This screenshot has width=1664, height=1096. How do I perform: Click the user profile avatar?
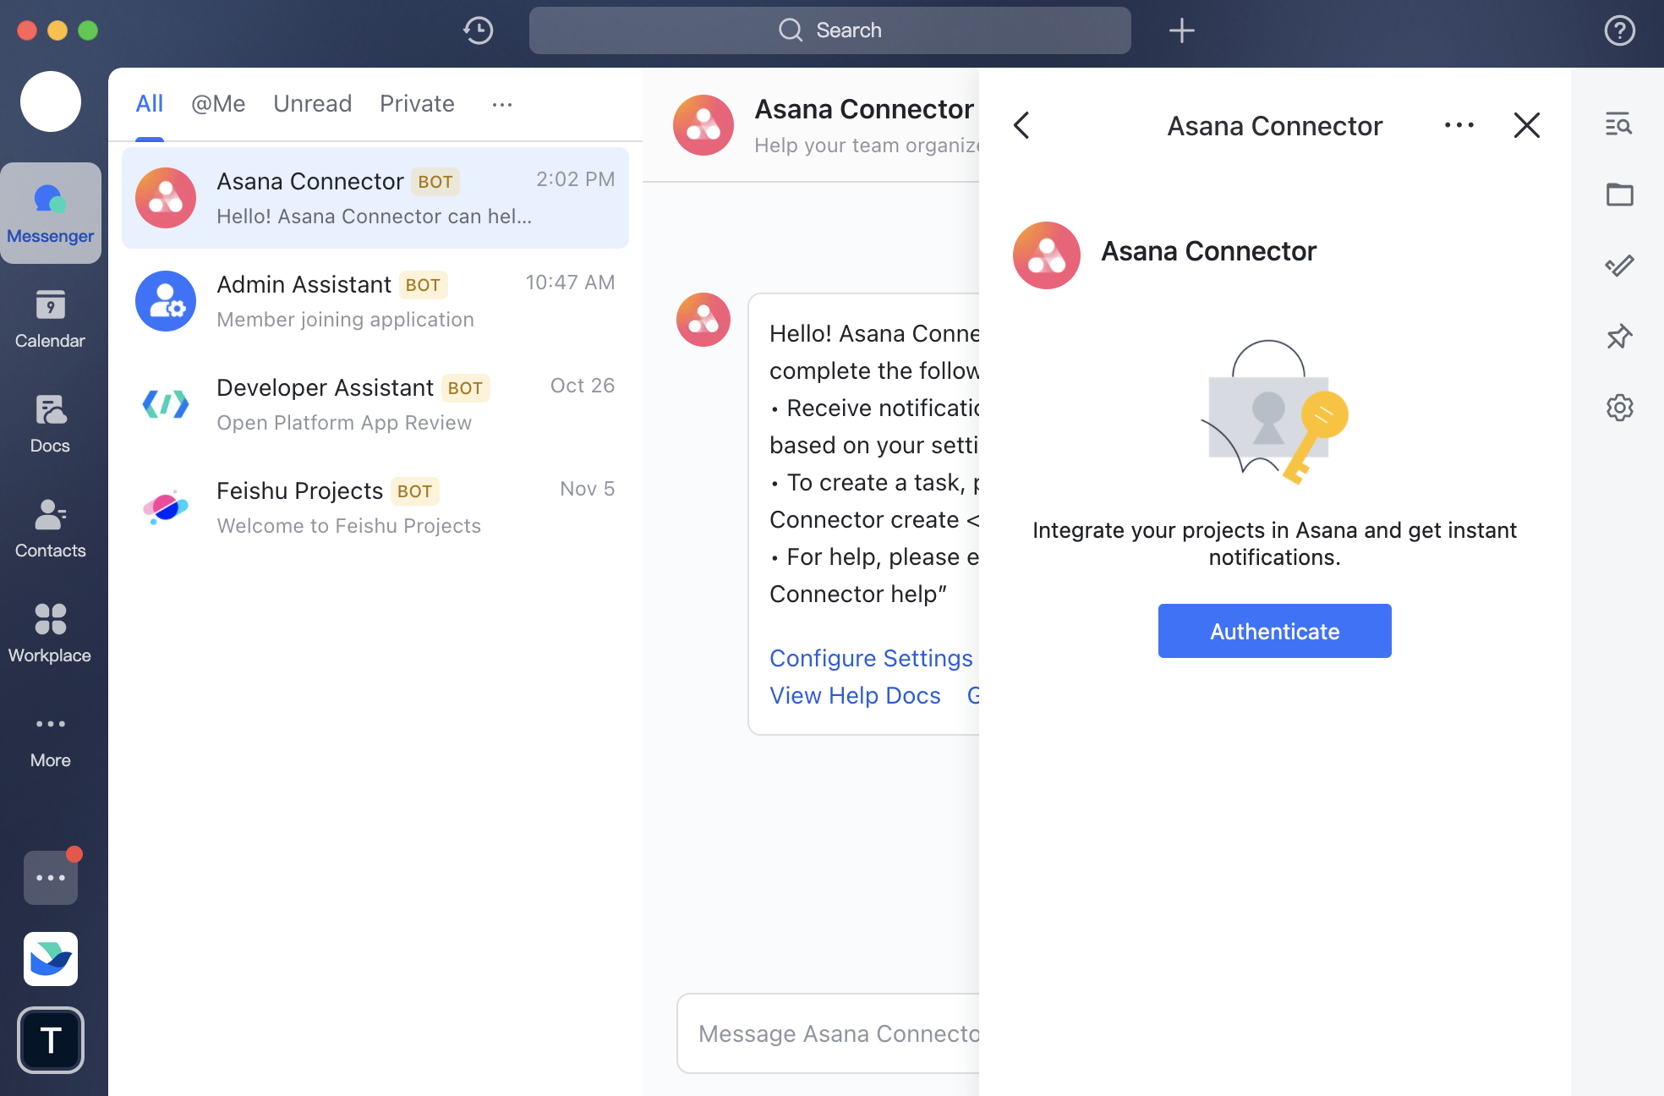point(51,101)
